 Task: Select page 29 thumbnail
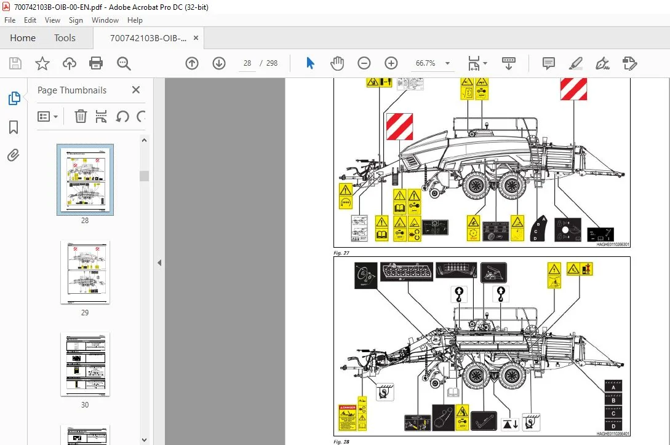(85, 272)
